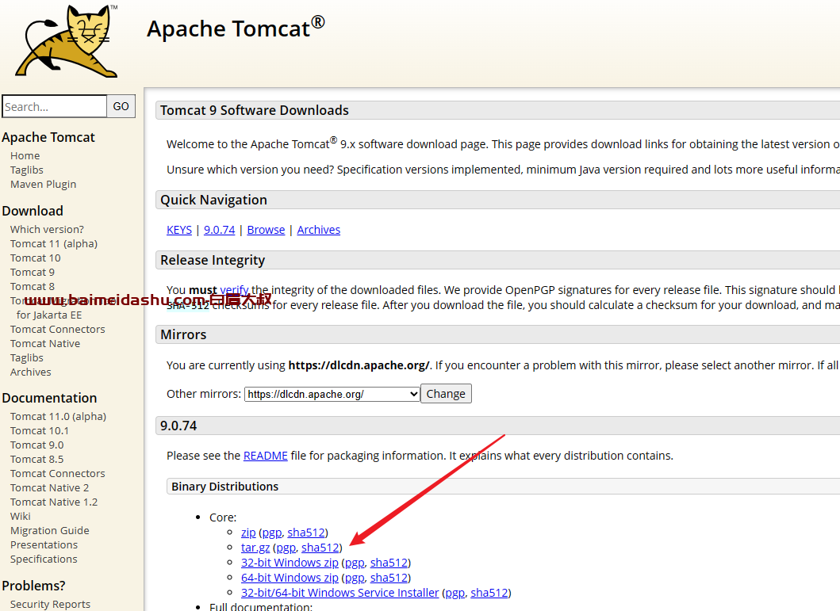This screenshot has width=840, height=611.
Task: Go to Tomcat 10 download page
Action: click(36, 258)
